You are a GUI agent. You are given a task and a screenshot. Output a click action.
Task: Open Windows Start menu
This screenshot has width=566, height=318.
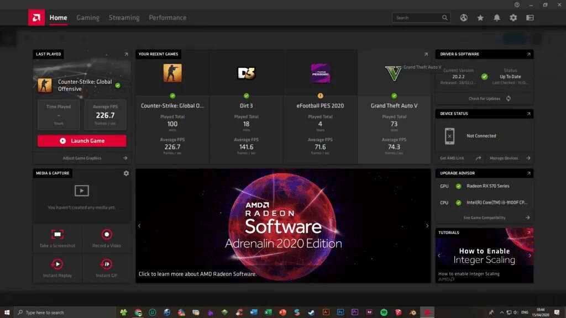(7, 312)
